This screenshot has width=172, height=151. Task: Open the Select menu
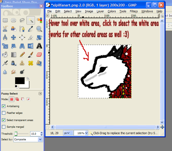pyautogui.click(x=68, y=11)
